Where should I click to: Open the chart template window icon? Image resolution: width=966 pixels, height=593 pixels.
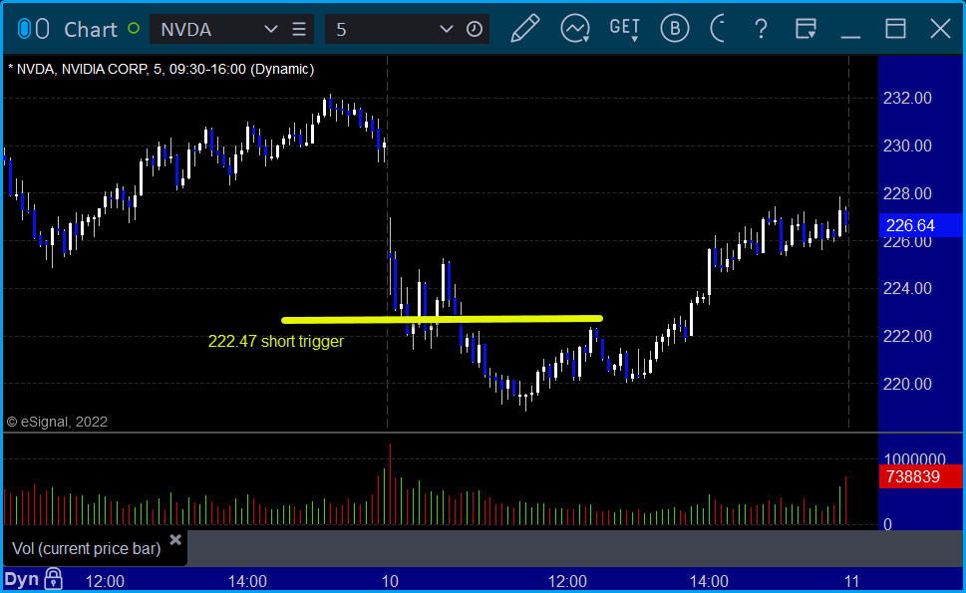click(805, 29)
